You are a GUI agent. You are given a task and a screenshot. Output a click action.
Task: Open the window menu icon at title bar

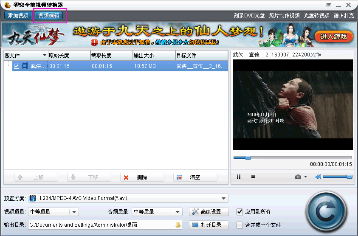(x=329, y=5)
